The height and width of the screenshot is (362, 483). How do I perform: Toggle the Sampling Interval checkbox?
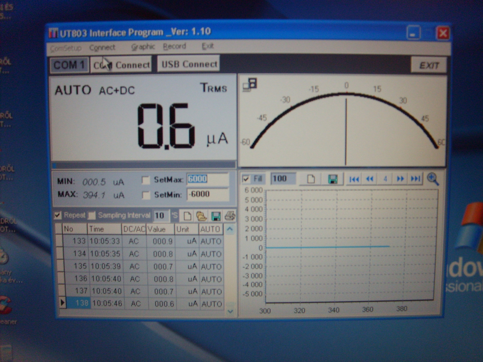click(92, 215)
